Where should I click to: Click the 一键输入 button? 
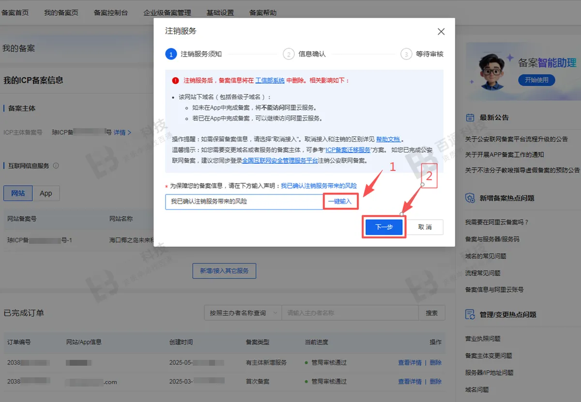(340, 201)
